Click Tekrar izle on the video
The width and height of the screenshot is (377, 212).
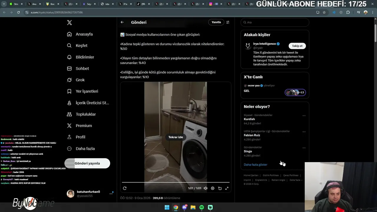pos(176,137)
